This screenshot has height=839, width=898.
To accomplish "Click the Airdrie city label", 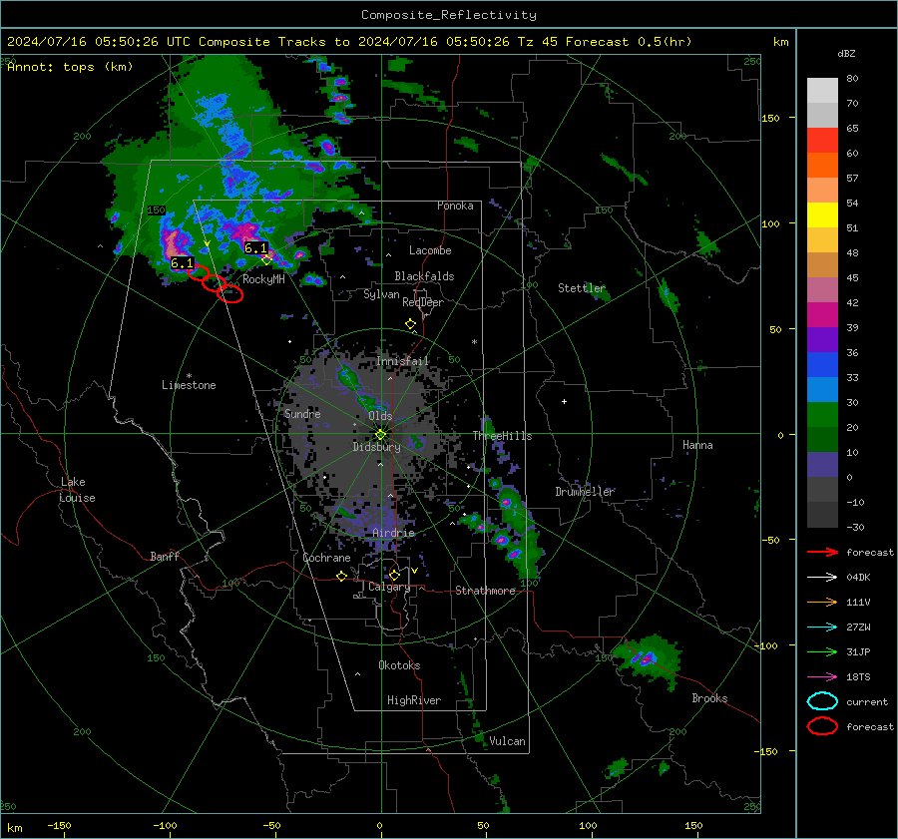I will coord(393,533).
